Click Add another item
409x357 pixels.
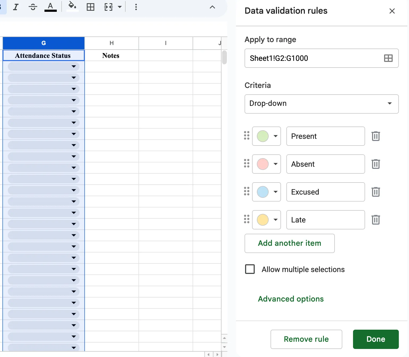[x=290, y=243]
